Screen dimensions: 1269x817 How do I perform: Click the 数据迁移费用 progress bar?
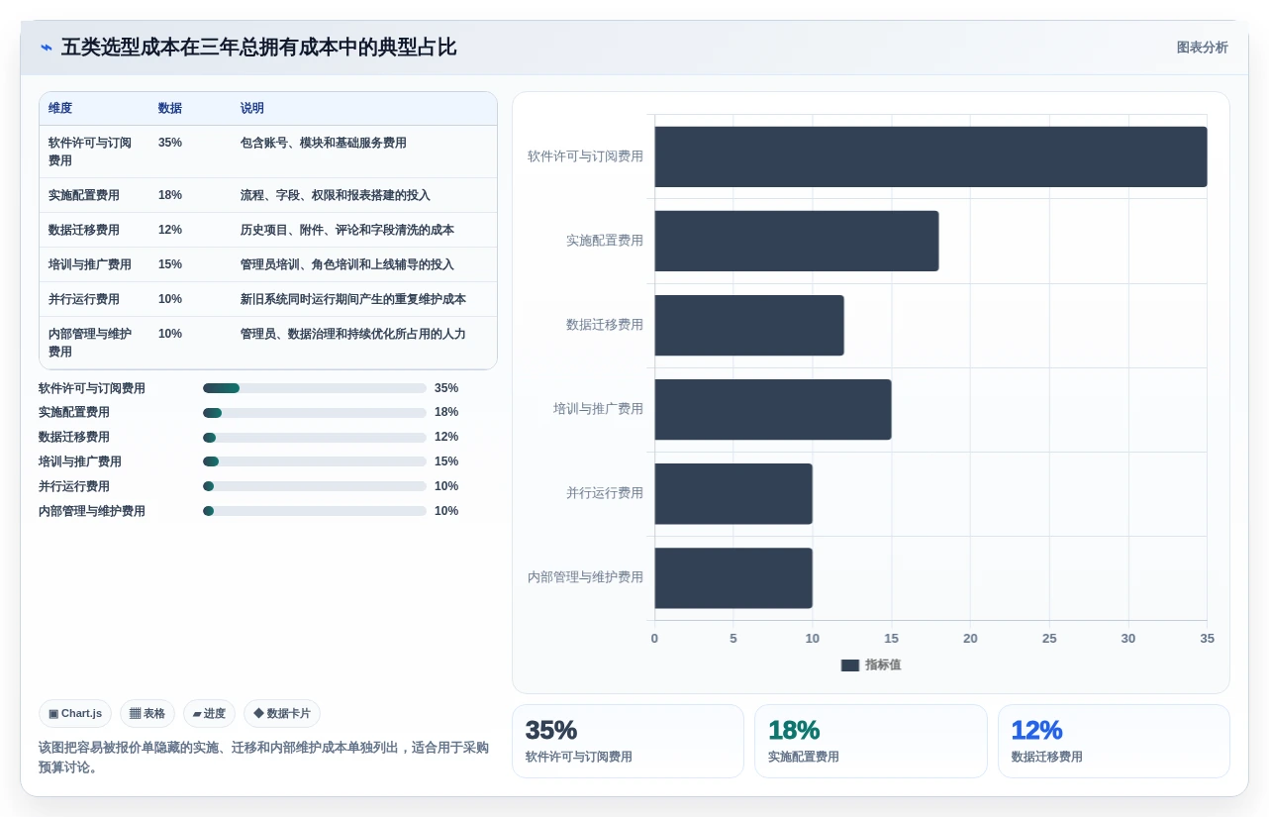click(315, 437)
